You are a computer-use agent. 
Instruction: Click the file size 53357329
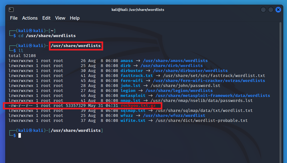76,105
